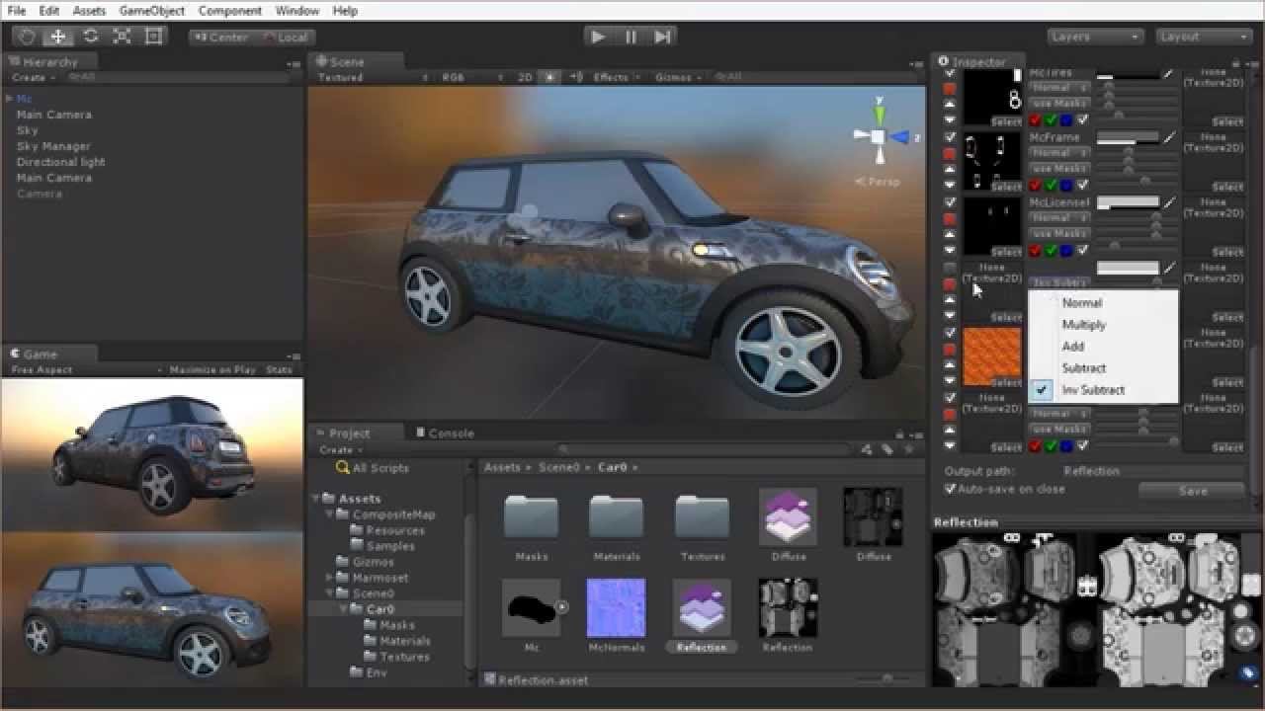Open the Layers dropdown
The width and height of the screenshot is (1265, 711).
click(1095, 37)
